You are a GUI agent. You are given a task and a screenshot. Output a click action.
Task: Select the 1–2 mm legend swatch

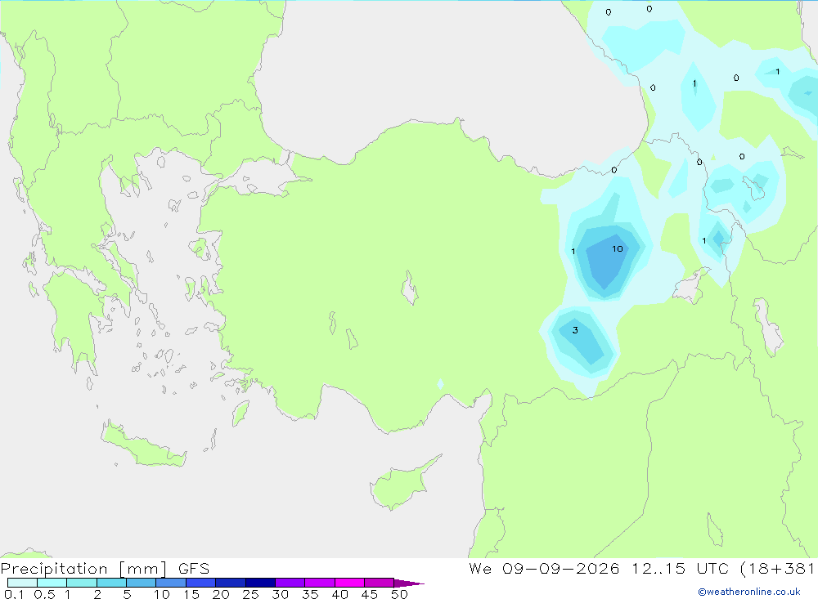coord(81,583)
